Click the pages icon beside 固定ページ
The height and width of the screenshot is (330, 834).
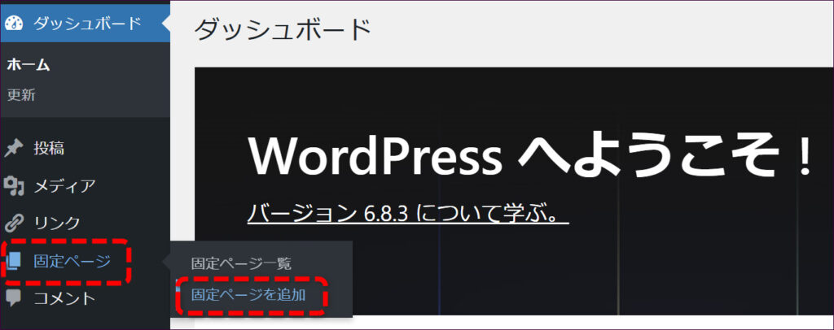tap(14, 261)
